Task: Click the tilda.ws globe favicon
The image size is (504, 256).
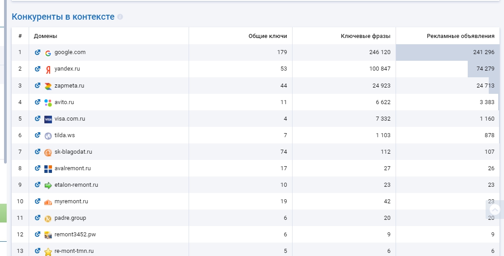Action: (x=48, y=136)
